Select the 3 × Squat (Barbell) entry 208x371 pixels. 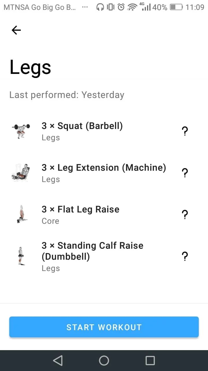coord(82,126)
